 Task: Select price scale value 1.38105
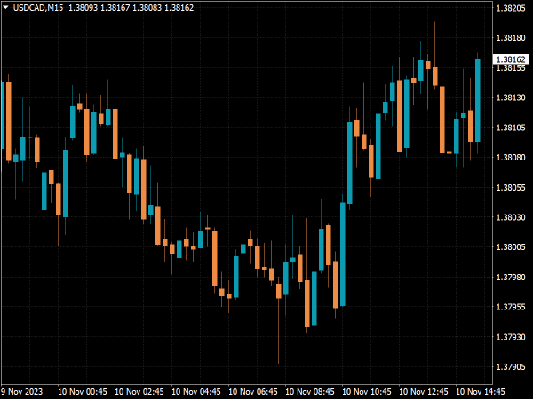tap(511, 128)
